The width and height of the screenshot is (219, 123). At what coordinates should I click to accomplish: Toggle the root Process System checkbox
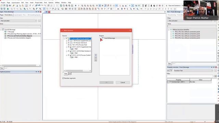pos(66,39)
